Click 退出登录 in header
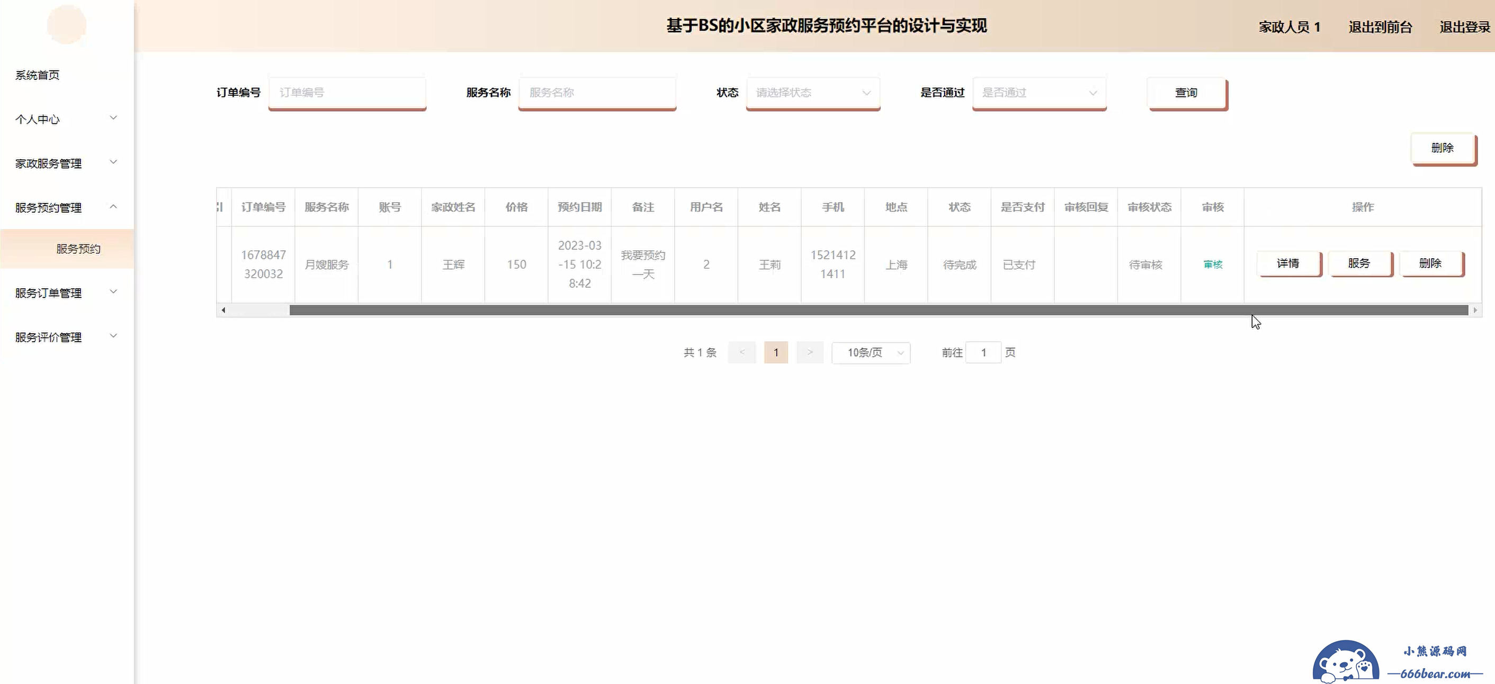The image size is (1495, 684). [x=1464, y=26]
